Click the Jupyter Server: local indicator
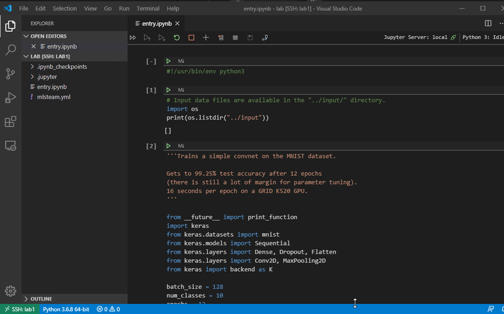504x314 pixels. click(x=420, y=37)
